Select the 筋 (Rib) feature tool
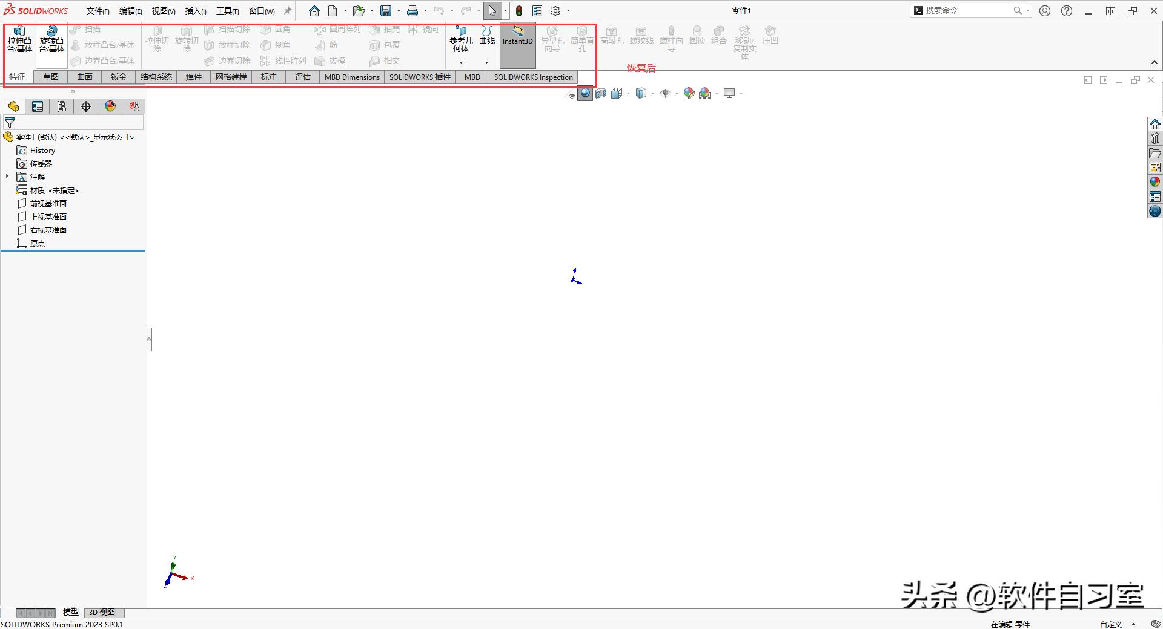1163x629 pixels. 330,45
